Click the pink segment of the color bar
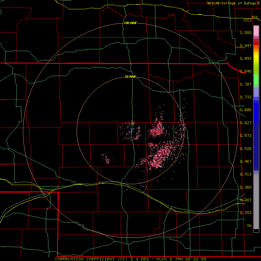Image resolution: width=261 pixels, height=261 pixels. pyautogui.click(x=256, y=31)
